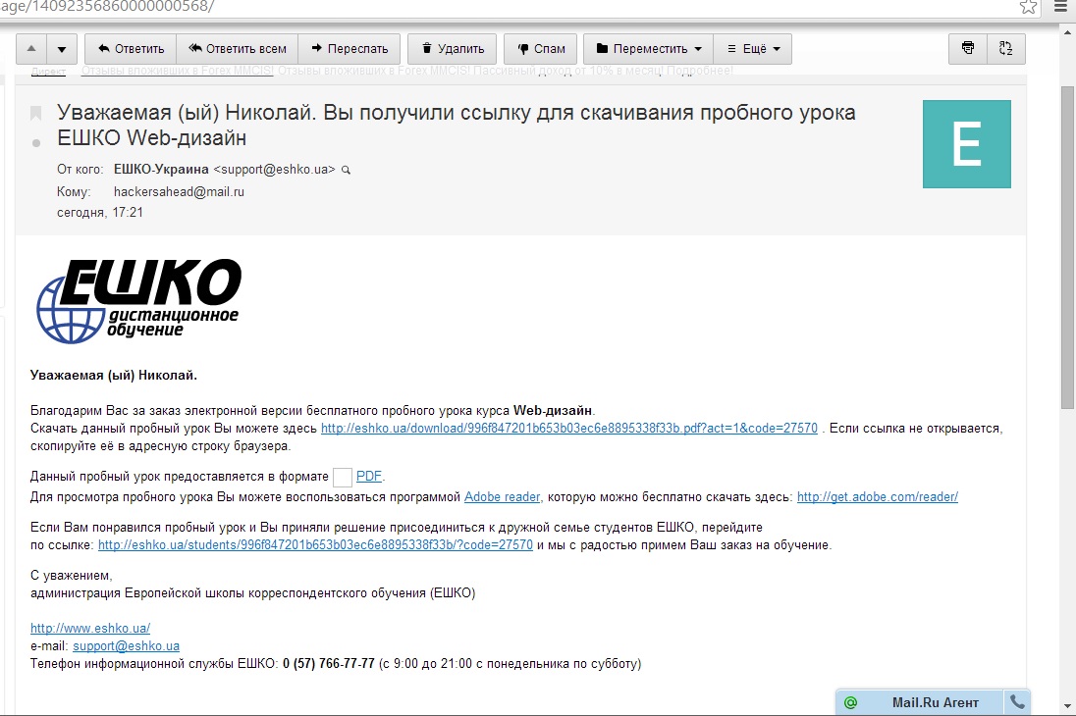
Task: Click the browser address bar URL
Action: tap(108, 7)
